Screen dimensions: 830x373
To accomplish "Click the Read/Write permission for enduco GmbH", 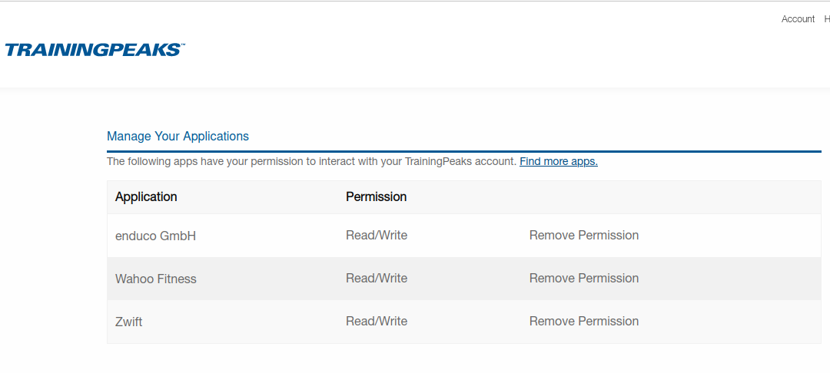I will pos(377,236).
